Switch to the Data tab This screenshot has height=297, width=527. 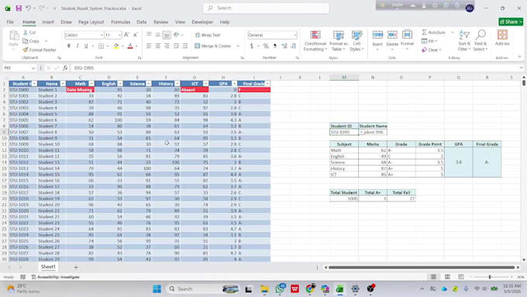pyautogui.click(x=142, y=22)
